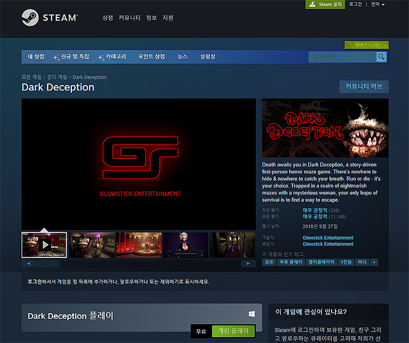
Task: Open the 언어 language dropdown
Action: coord(377,4)
